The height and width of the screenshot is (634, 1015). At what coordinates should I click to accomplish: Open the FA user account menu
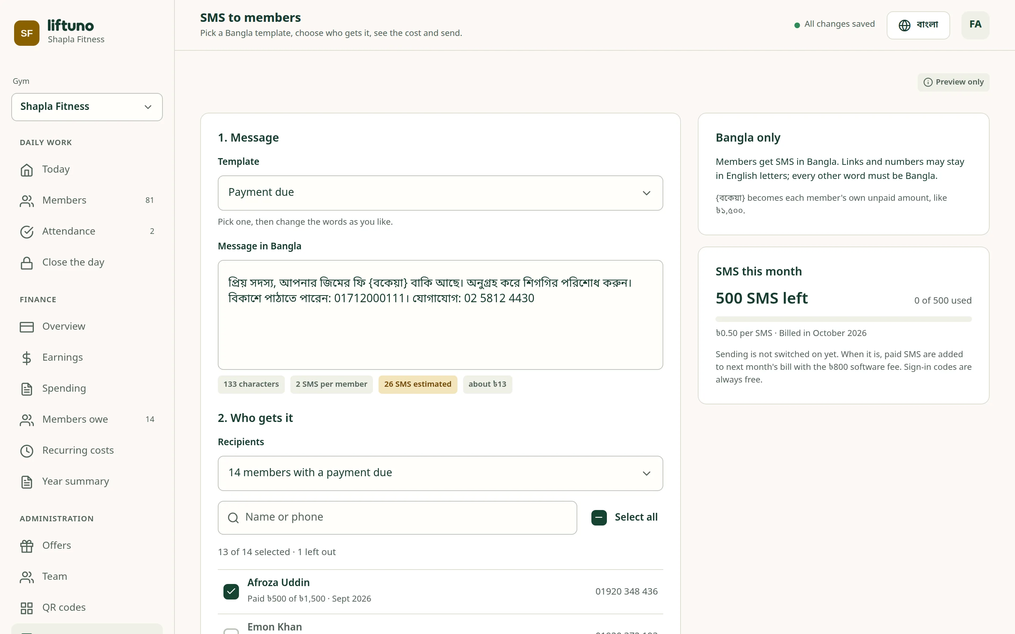[x=975, y=25]
